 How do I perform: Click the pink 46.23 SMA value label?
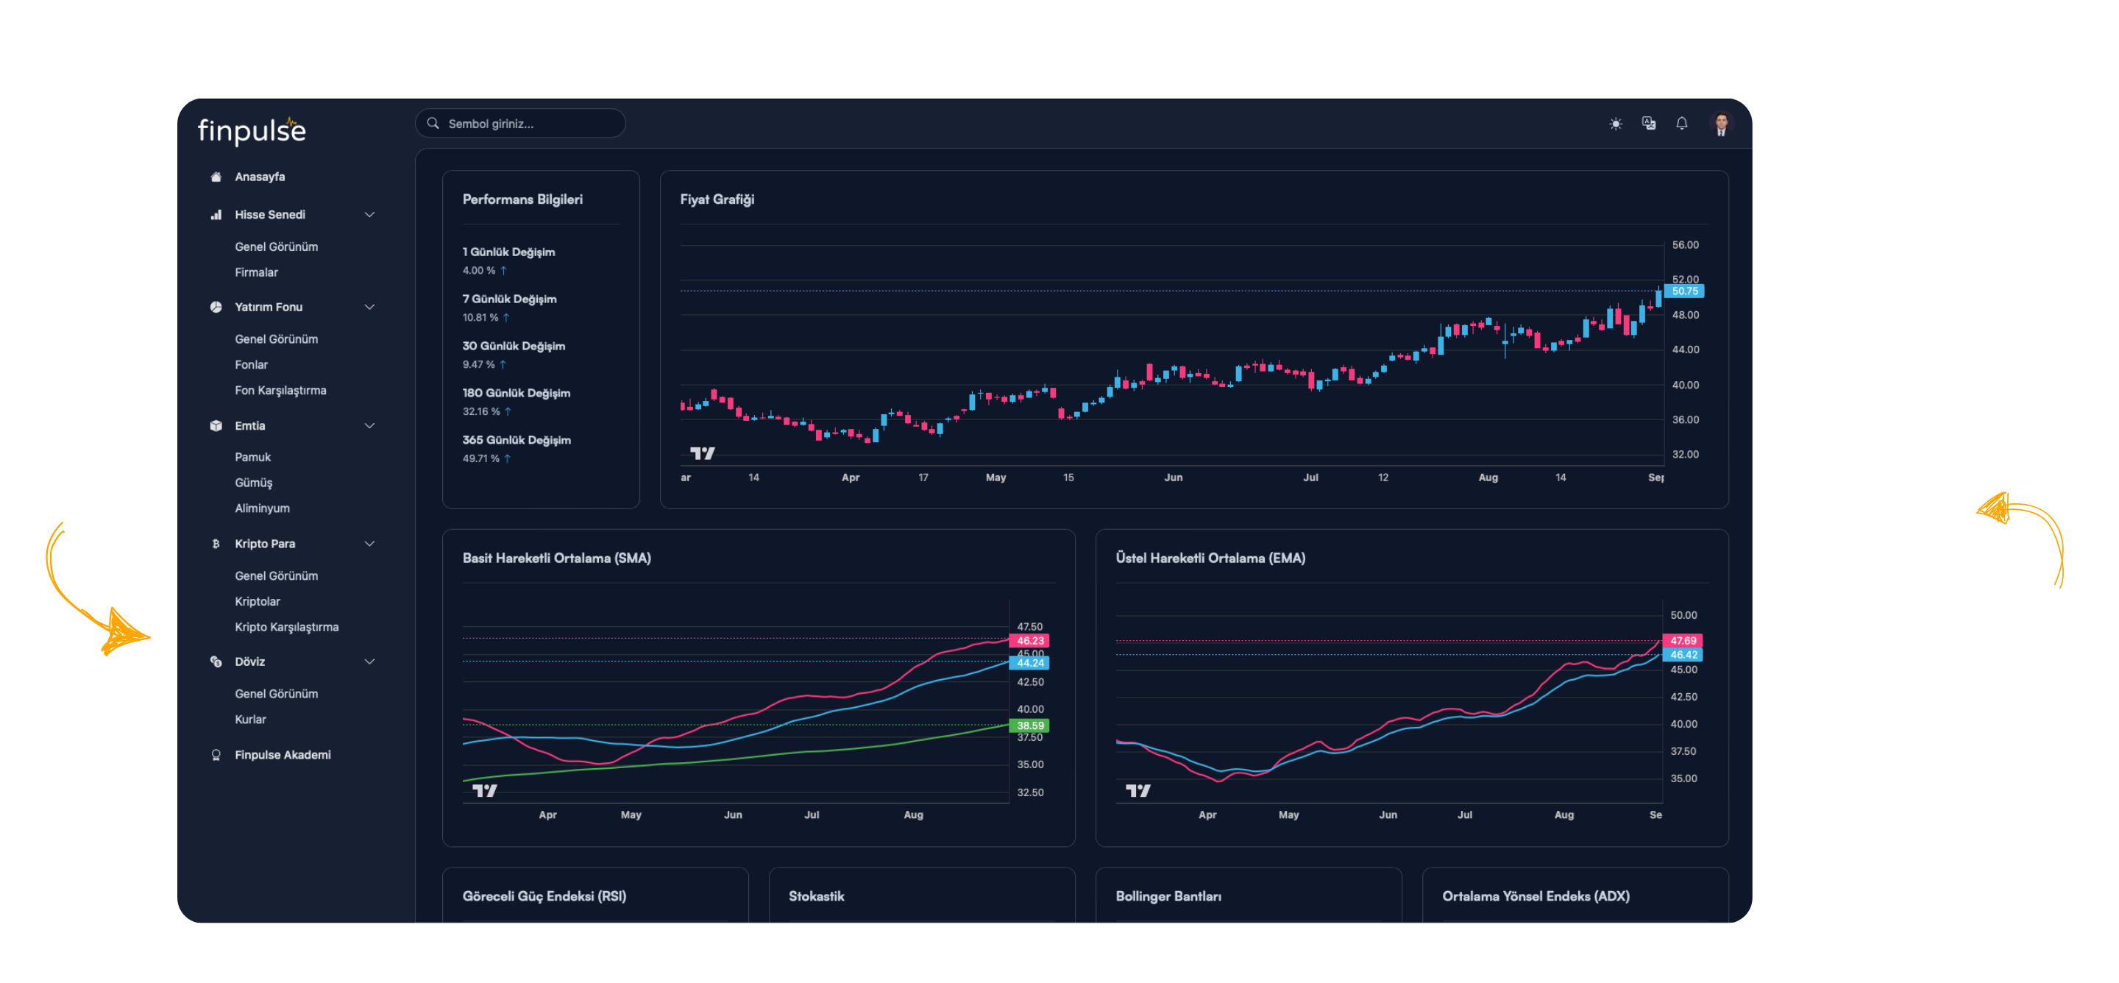(x=1029, y=641)
